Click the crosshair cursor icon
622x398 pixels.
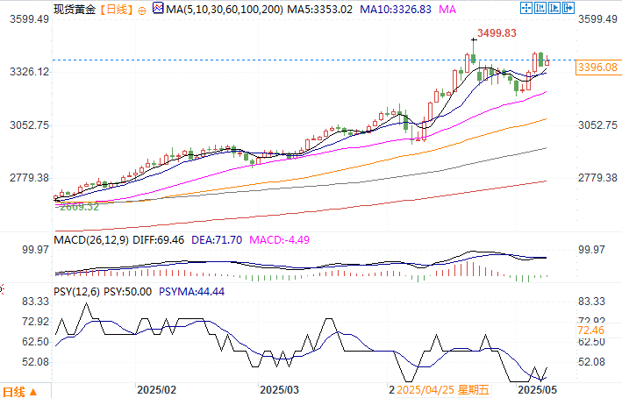click(526, 8)
